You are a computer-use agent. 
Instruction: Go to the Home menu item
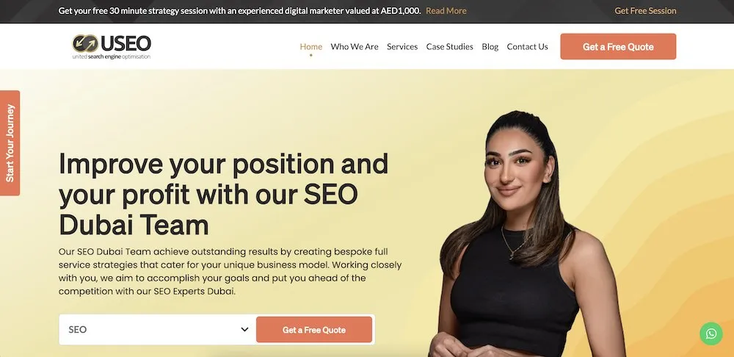click(310, 46)
